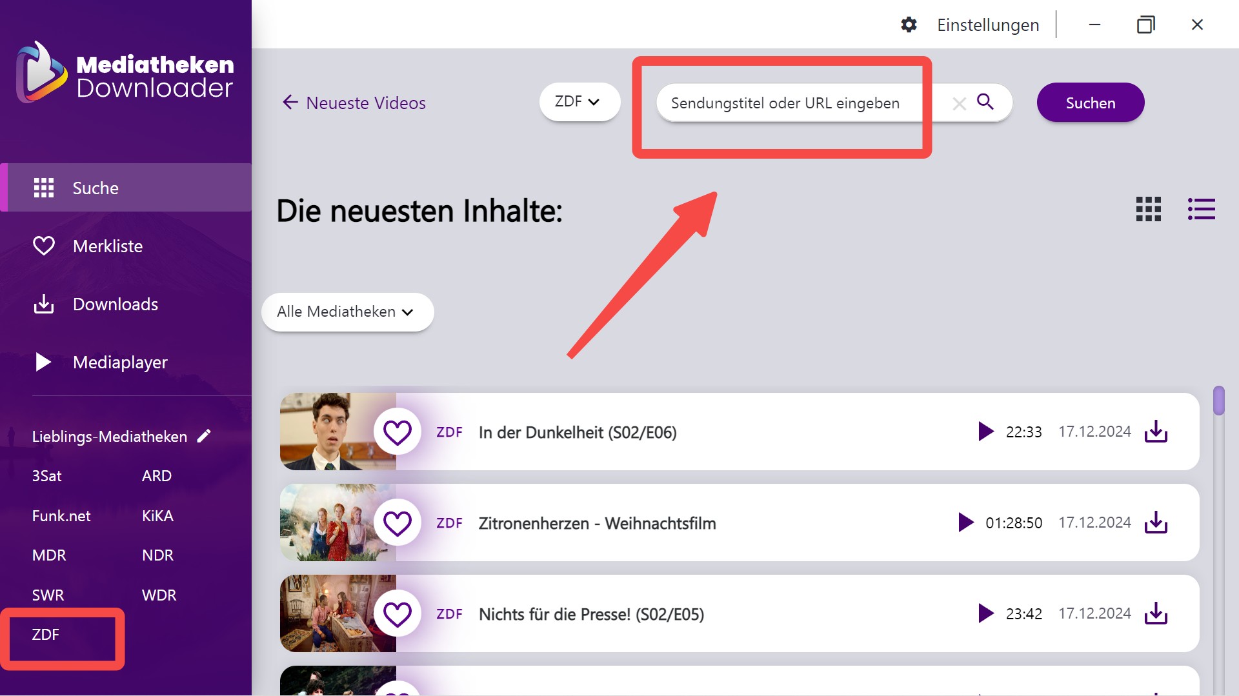Select KiKA Mediathek
The height and width of the screenshot is (696, 1239).
[x=157, y=516]
